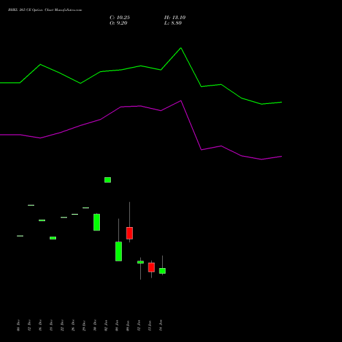Image resolution: width=342 pixels, height=342 pixels.
Task: Click the highest peak of the purple line
Action: [x=181, y=101]
